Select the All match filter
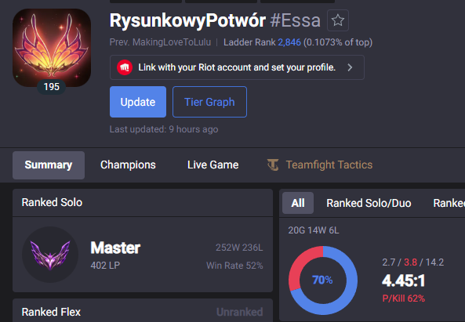Viewport: 465px width, 322px height. (x=298, y=203)
